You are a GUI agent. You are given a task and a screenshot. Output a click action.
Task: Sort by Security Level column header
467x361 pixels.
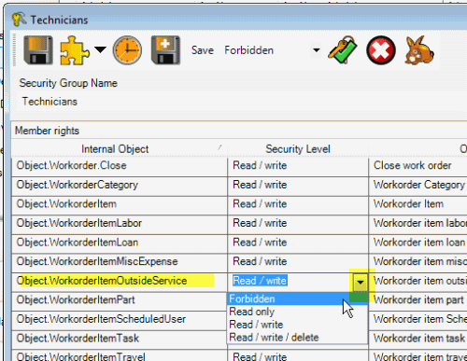pyautogui.click(x=298, y=149)
